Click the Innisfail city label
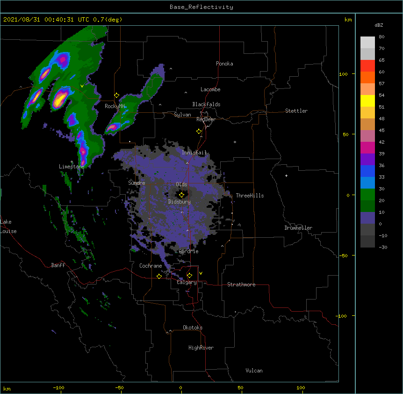This screenshot has width=403, height=394. [194, 153]
